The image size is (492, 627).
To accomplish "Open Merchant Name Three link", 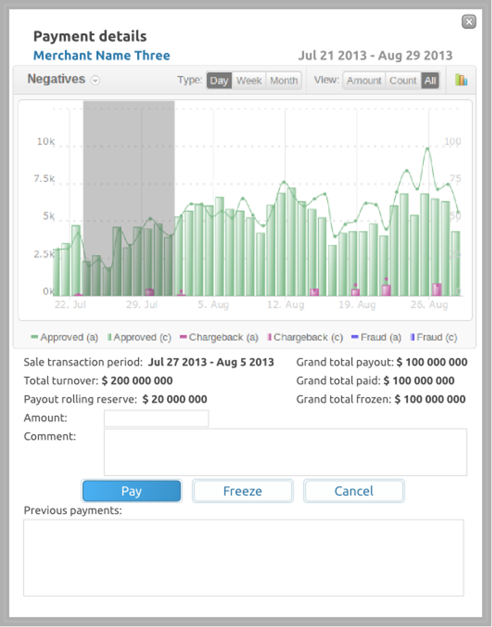I will pyautogui.click(x=101, y=56).
